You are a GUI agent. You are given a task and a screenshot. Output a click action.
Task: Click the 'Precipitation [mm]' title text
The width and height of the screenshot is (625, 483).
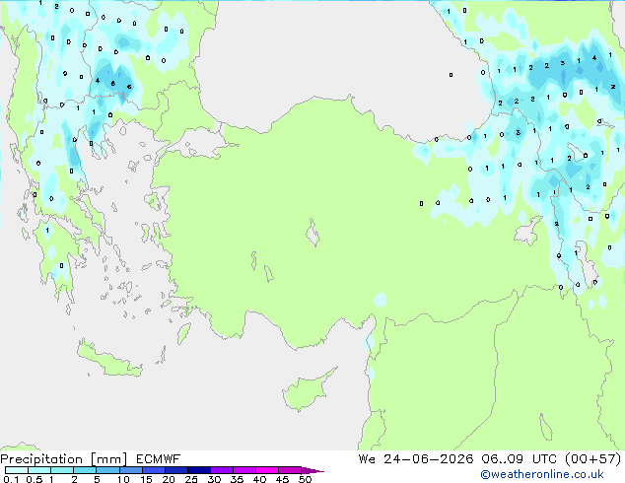pos(64,459)
